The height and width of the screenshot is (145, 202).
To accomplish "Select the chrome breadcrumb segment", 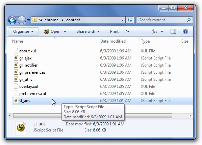I will pyautogui.click(x=52, y=20).
